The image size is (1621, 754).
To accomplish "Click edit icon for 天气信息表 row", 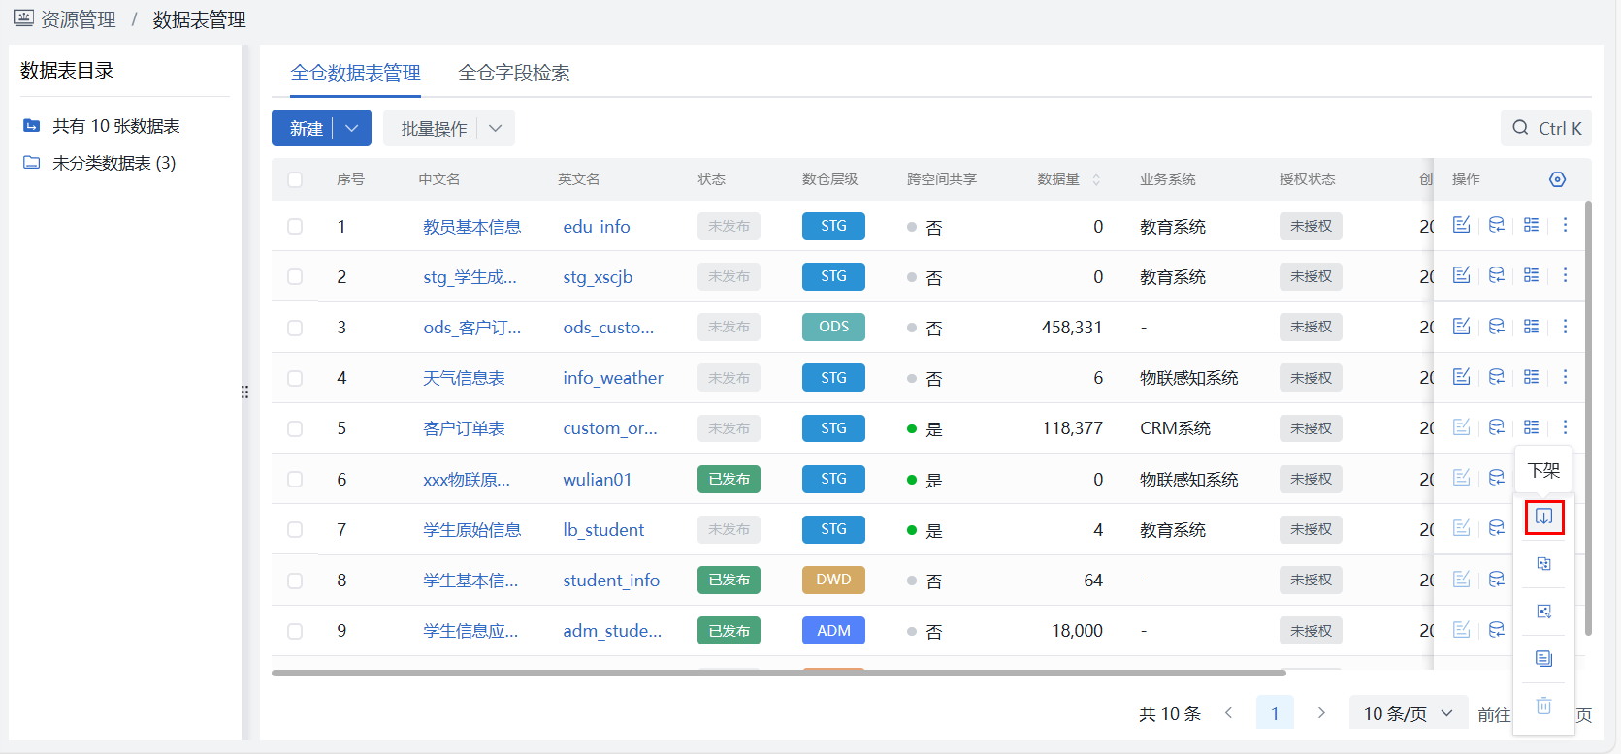I will 1461,377.
